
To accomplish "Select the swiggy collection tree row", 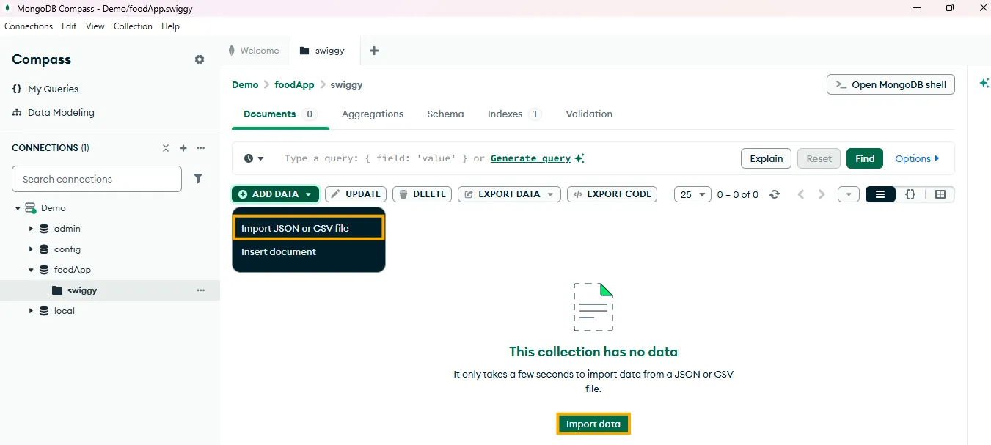I will 110,290.
